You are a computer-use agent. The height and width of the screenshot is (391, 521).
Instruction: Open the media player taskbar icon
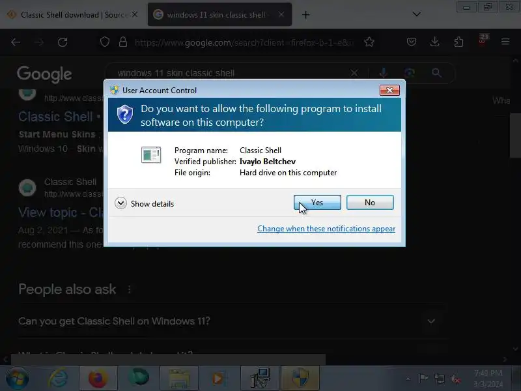[x=219, y=379]
